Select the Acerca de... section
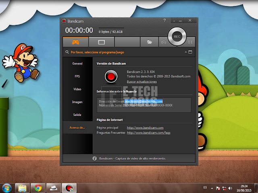The height and width of the screenshot is (193, 258). point(77,127)
